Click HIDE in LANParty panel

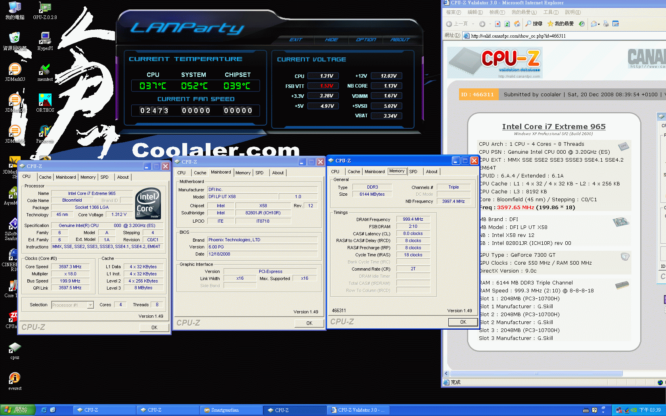[331, 40]
